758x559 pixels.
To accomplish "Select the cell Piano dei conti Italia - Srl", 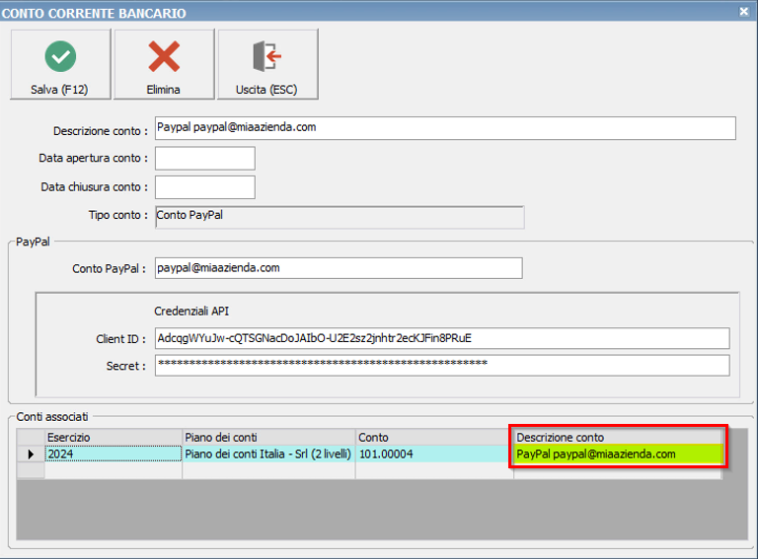I will click(268, 454).
